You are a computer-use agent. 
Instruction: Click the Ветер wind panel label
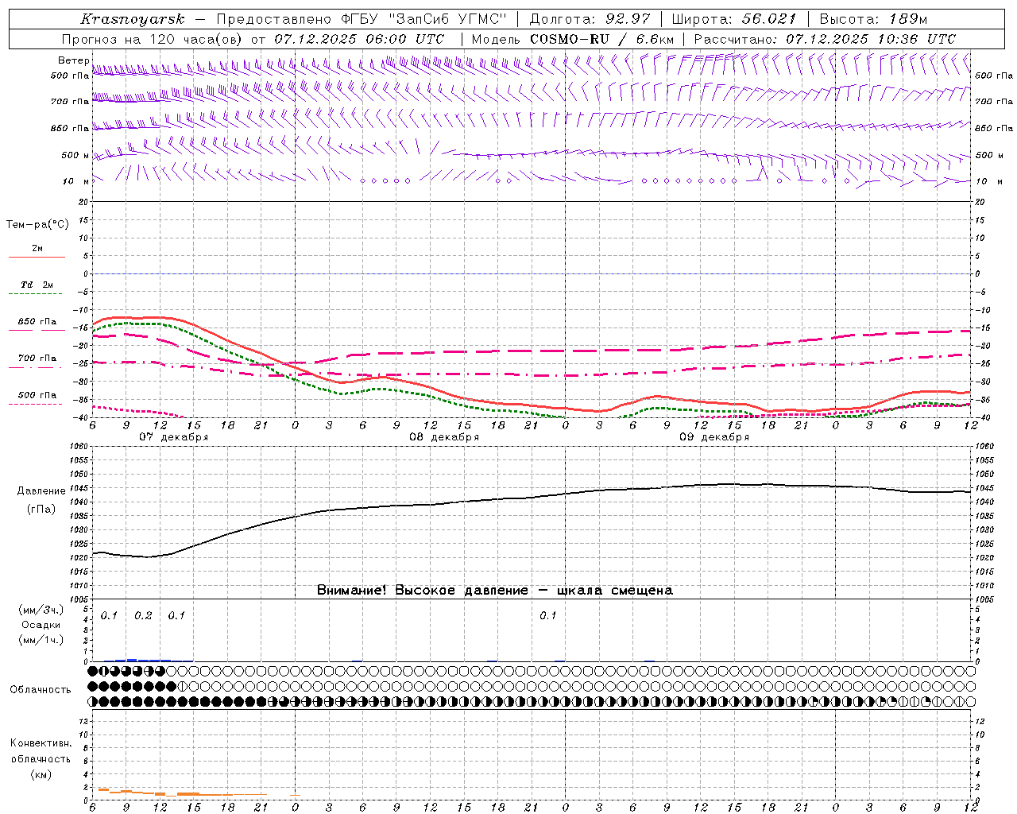click(73, 60)
